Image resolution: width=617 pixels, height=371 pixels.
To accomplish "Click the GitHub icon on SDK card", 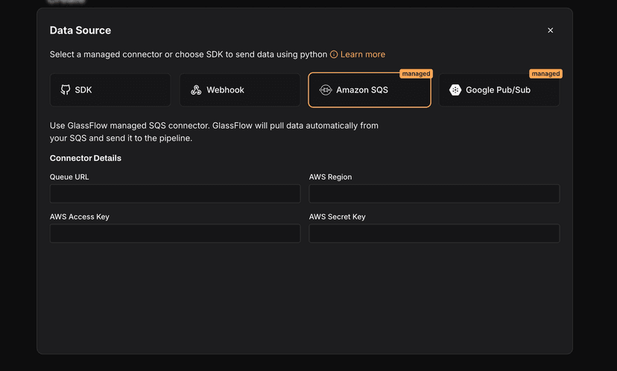I will (66, 89).
